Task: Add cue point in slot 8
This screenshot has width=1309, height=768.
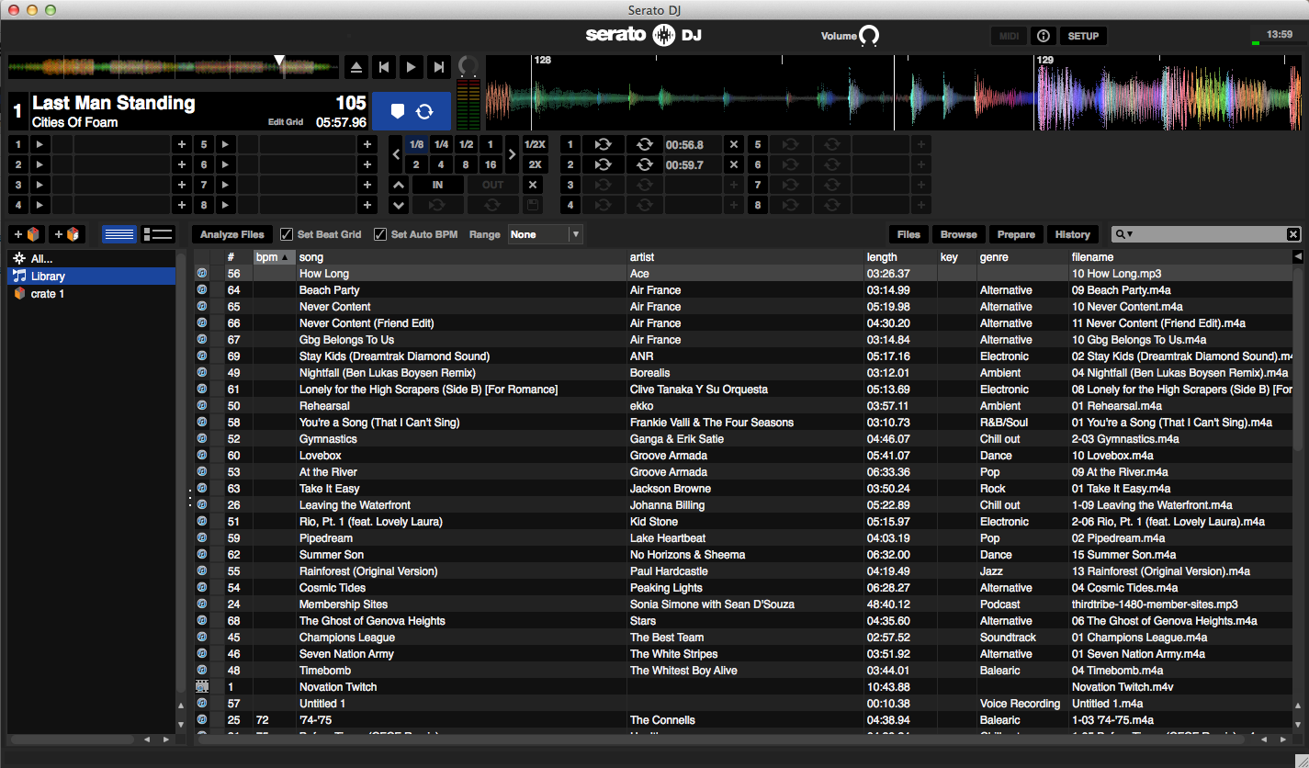Action: point(367,205)
